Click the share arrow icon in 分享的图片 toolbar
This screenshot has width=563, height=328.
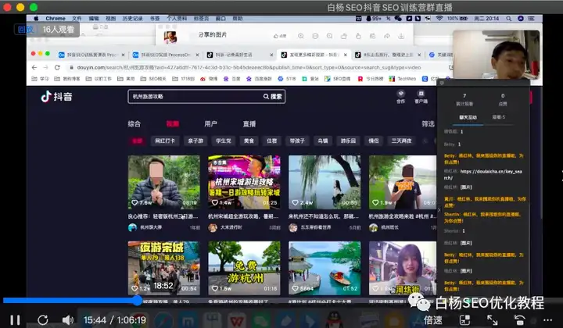[x=387, y=36]
